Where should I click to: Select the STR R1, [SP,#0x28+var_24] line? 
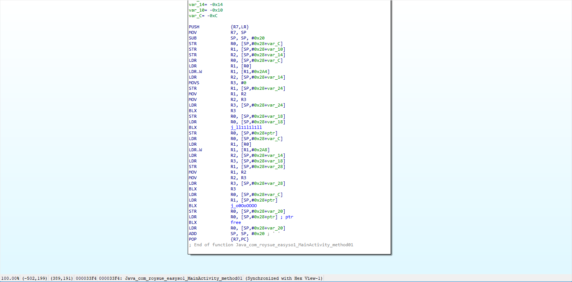[x=237, y=88]
